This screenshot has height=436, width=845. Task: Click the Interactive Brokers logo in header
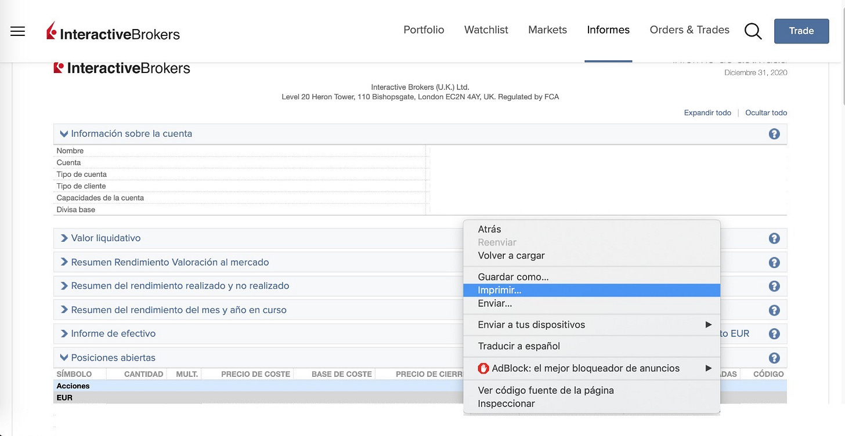pos(113,31)
